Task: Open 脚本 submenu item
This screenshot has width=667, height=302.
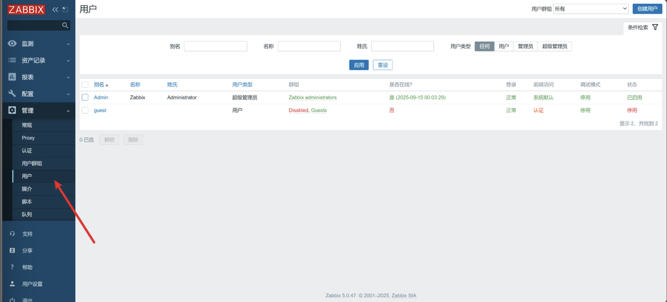Action: coord(43,202)
